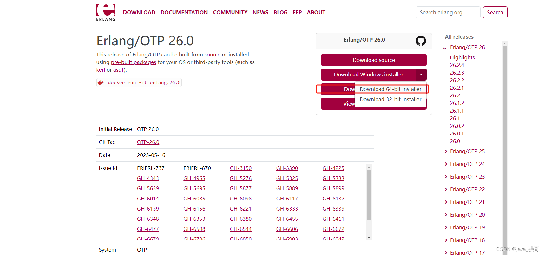This screenshot has width=544, height=255.
Task: Open the DOCUMENTATION menu
Action: 184,12
